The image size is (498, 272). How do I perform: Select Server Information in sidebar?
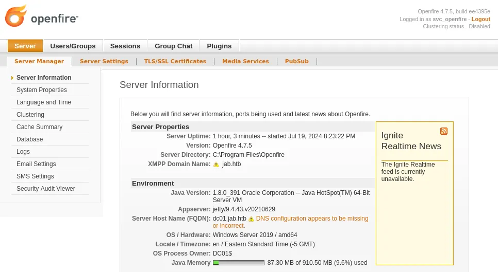(44, 78)
